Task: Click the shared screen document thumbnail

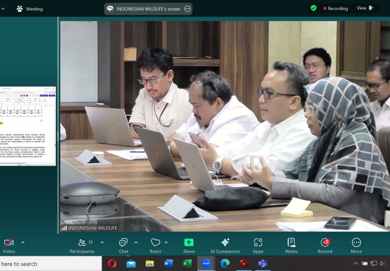Action: (28, 126)
